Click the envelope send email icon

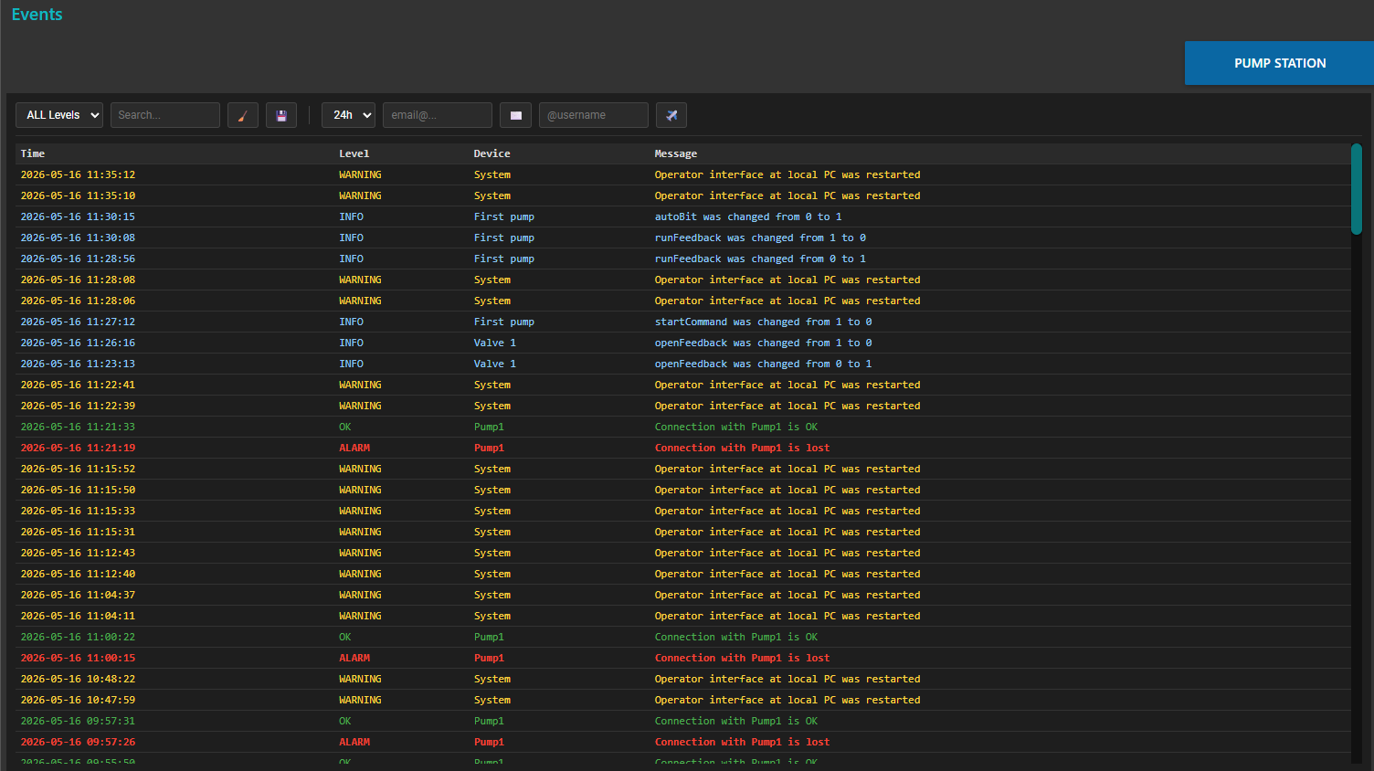tap(515, 115)
